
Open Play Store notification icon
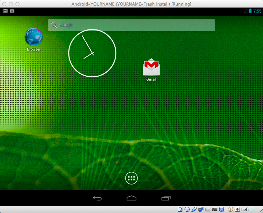pyautogui.click(x=12, y=11)
